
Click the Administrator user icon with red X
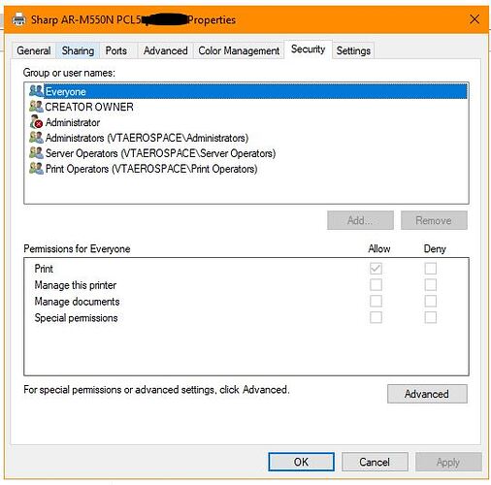[36, 122]
